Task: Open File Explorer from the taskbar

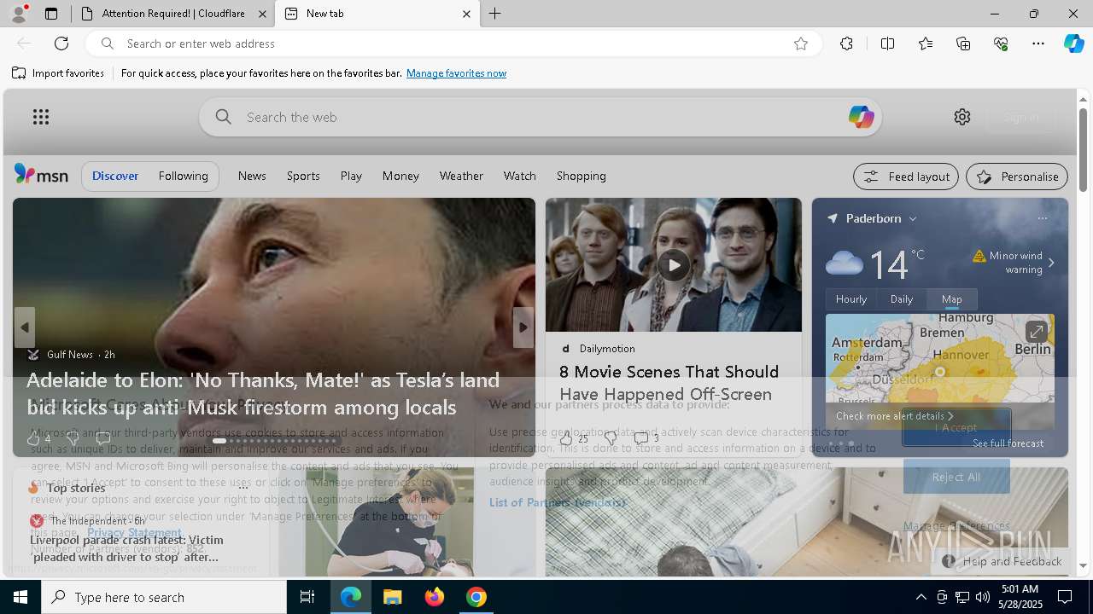Action: click(x=393, y=597)
